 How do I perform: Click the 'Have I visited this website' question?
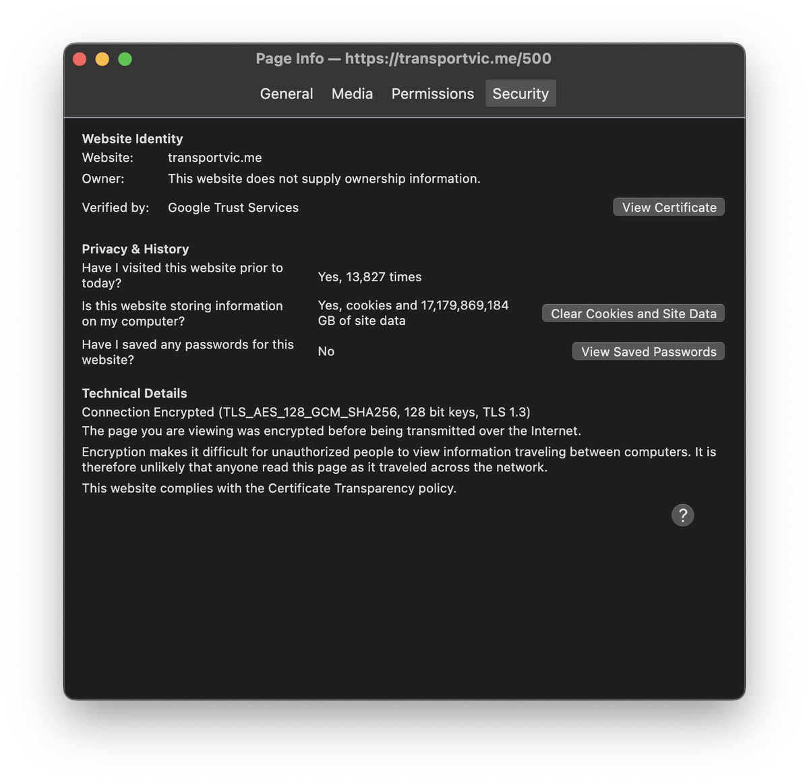[x=183, y=275]
